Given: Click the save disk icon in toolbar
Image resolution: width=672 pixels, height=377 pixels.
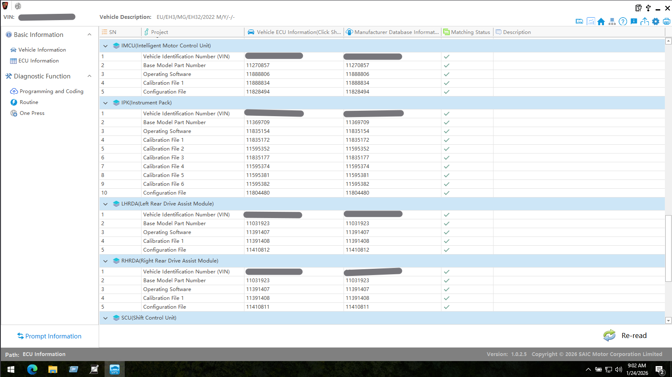Looking at the screenshot, I should click(579, 21).
